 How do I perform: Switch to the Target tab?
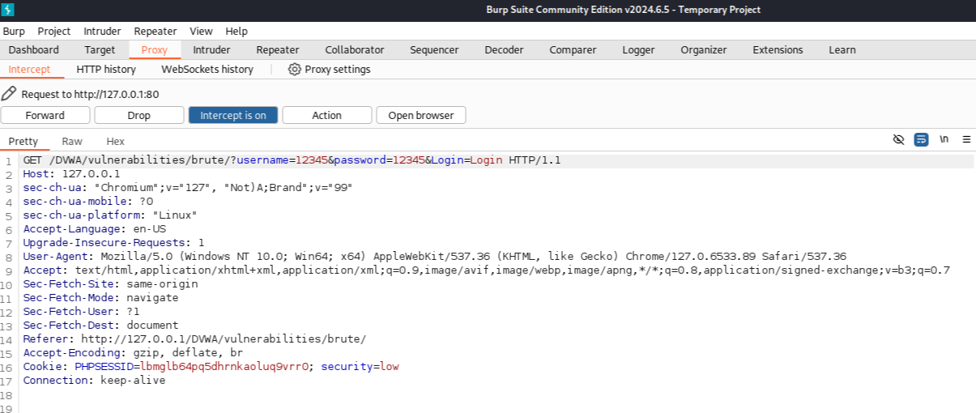click(x=100, y=49)
